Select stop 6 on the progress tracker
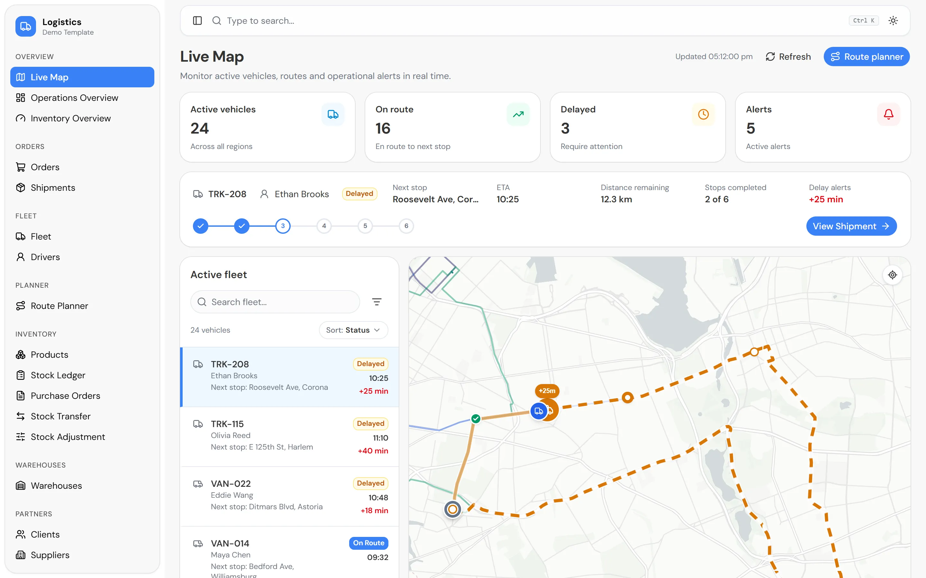This screenshot has height=578, width=926. [406, 226]
